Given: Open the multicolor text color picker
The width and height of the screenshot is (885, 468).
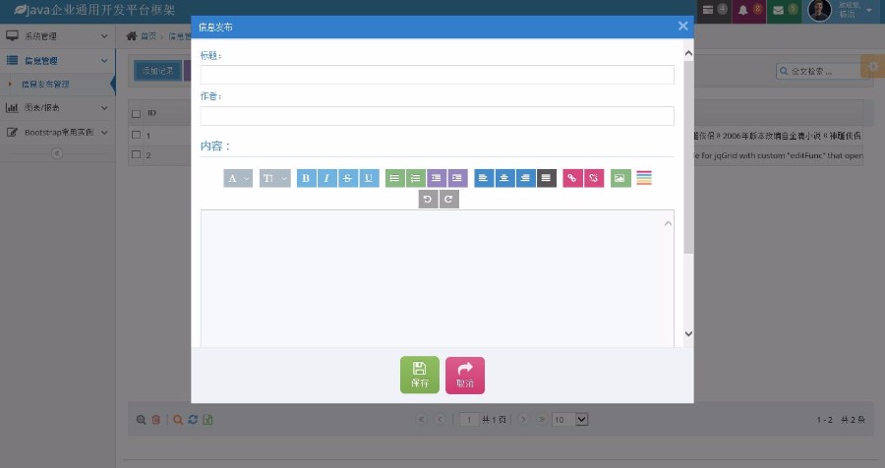Looking at the screenshot, I should coord(644,178).
